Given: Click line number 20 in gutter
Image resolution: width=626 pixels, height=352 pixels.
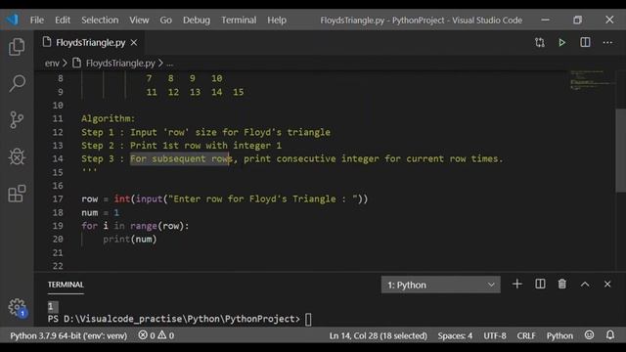Looking at the screenshot, I should coord(58,239).
